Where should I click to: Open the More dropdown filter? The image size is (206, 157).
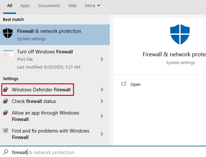[x=93, y=6]
